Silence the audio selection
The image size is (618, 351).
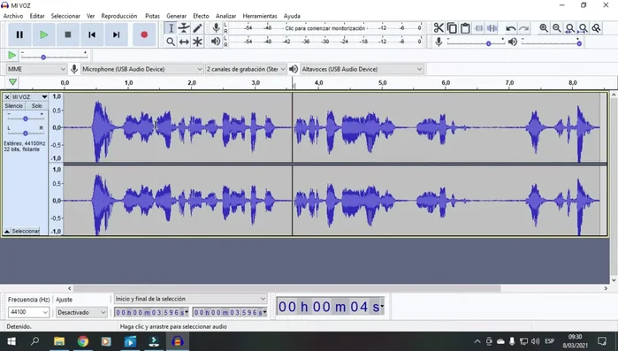point(492,28)
